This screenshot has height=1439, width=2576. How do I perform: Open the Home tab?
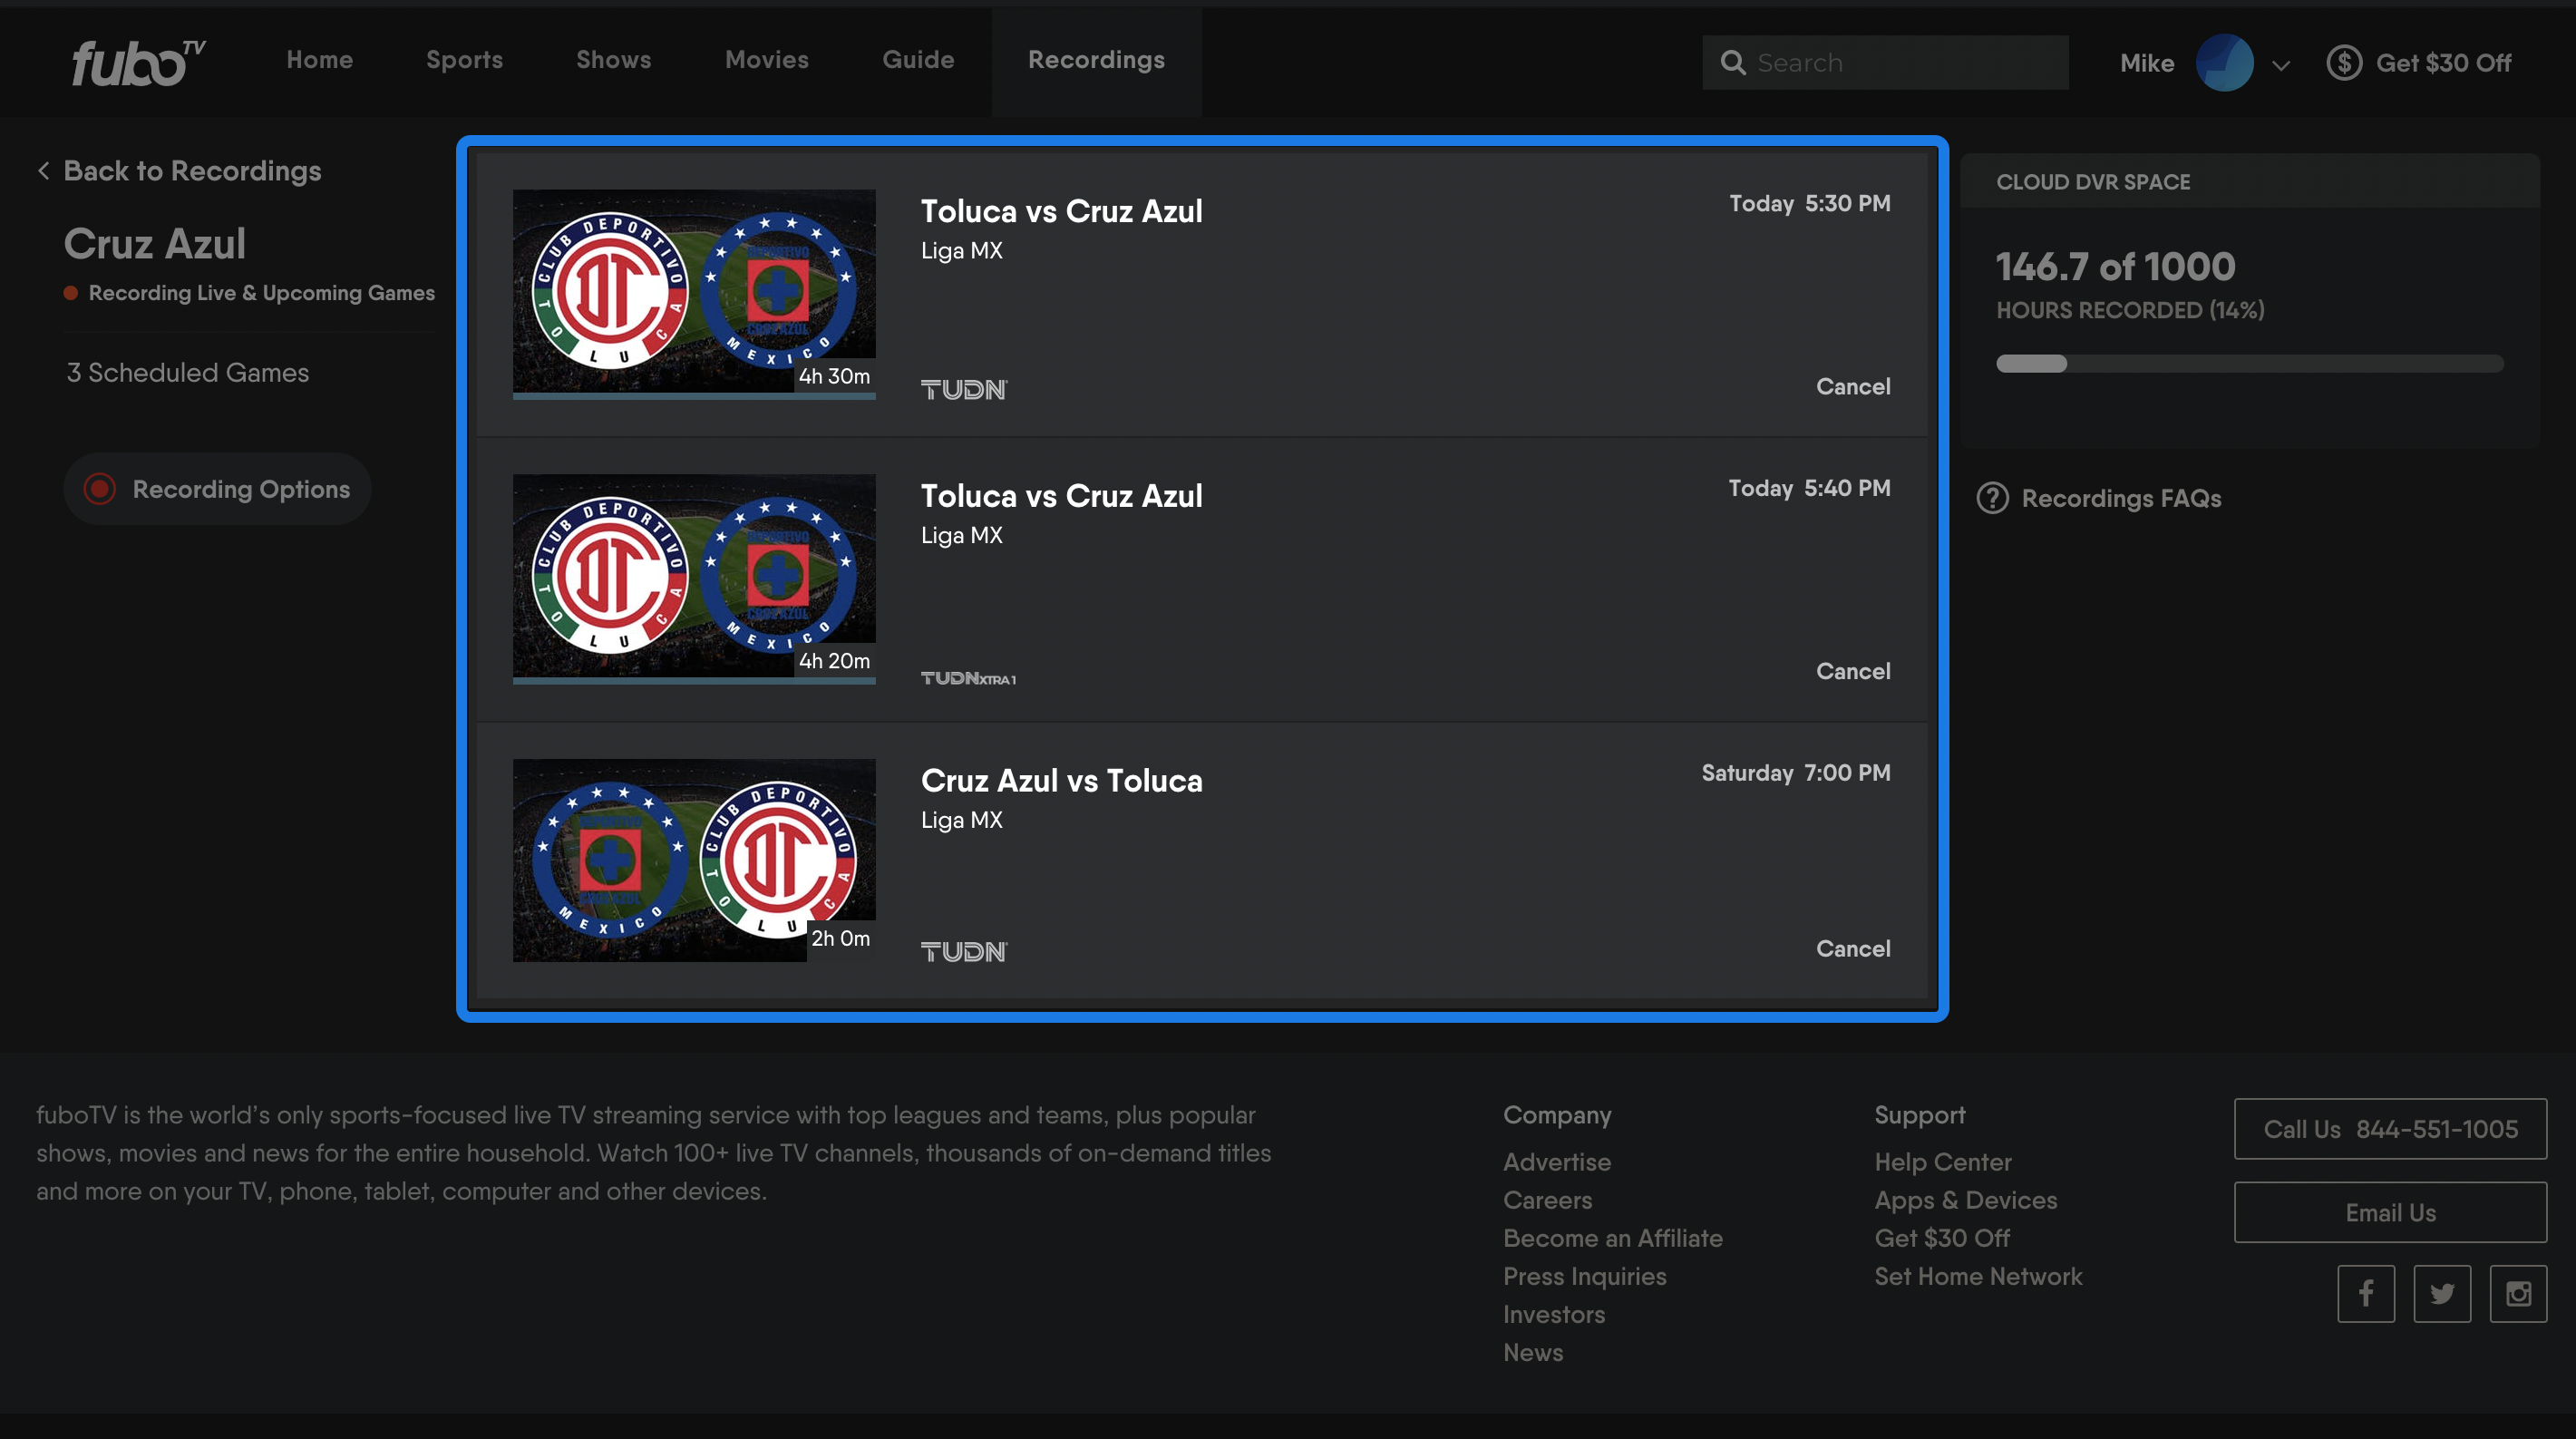point(320,60)
